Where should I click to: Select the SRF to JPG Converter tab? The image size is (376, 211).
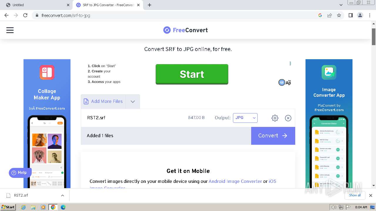[x=108, y=5]
